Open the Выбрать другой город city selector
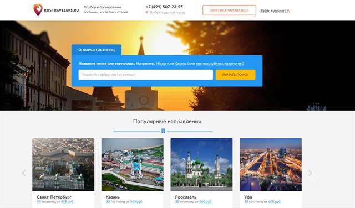Screen dimensions: 355x208 coord(168,13)
